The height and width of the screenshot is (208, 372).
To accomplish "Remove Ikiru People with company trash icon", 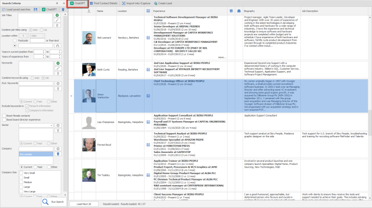I will (57, 154).
